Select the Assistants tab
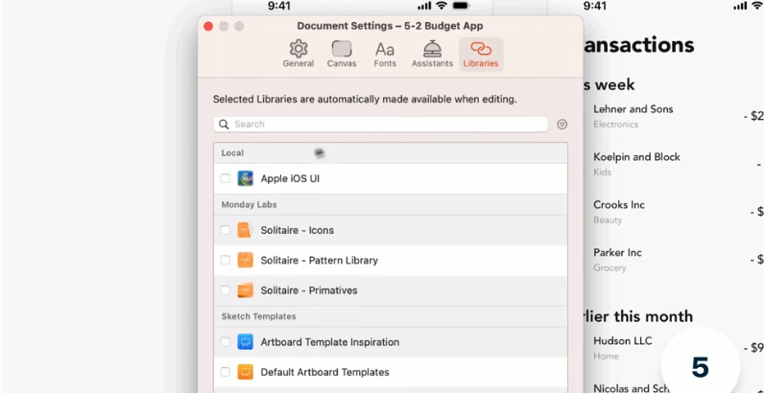765x393 pixels. pyautogui.click(x=432, y=54)
